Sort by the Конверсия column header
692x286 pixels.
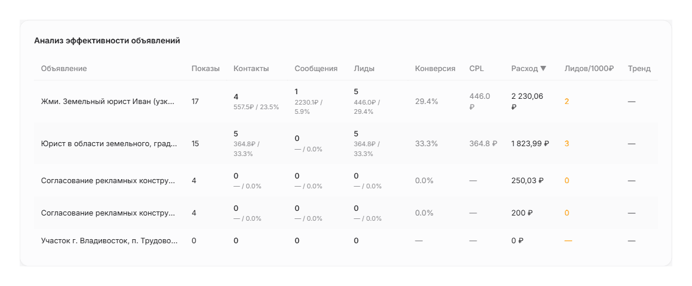pyautogui.click(x=435, y=69)
